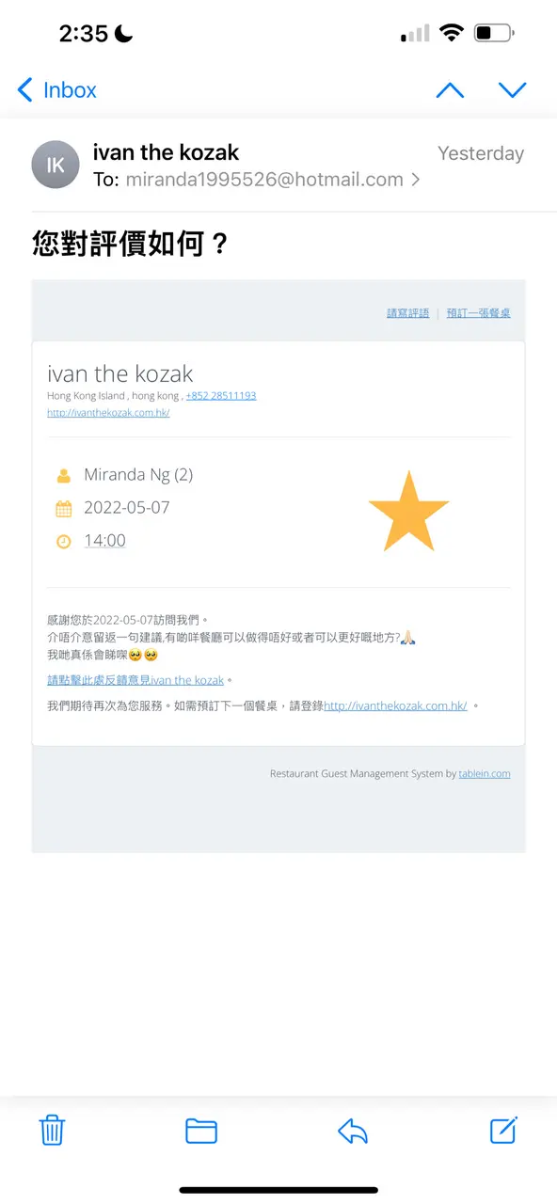
Task: Expand recipient details chevron after hotmail address
Action: click(416, 180)
